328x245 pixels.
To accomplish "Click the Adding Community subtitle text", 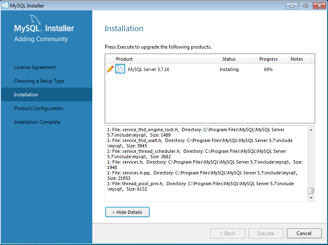I will pos(41,39).
